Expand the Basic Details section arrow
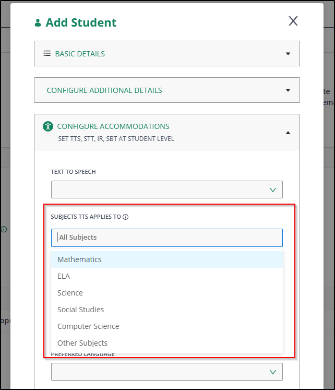335x390 pixels. point(288,54)
